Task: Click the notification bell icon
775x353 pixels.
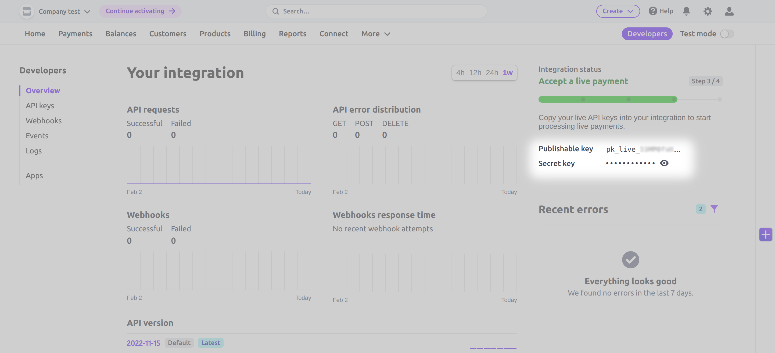Action: tap(687, 11)
